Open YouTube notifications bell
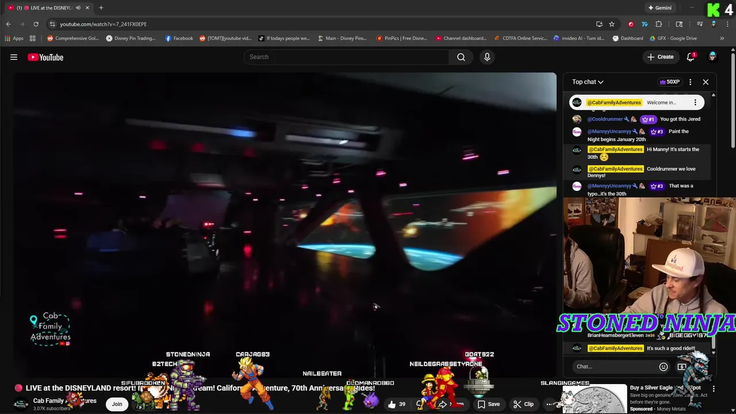Image resolution: width=736 pixels, height=414 pixels. point(691,57)
